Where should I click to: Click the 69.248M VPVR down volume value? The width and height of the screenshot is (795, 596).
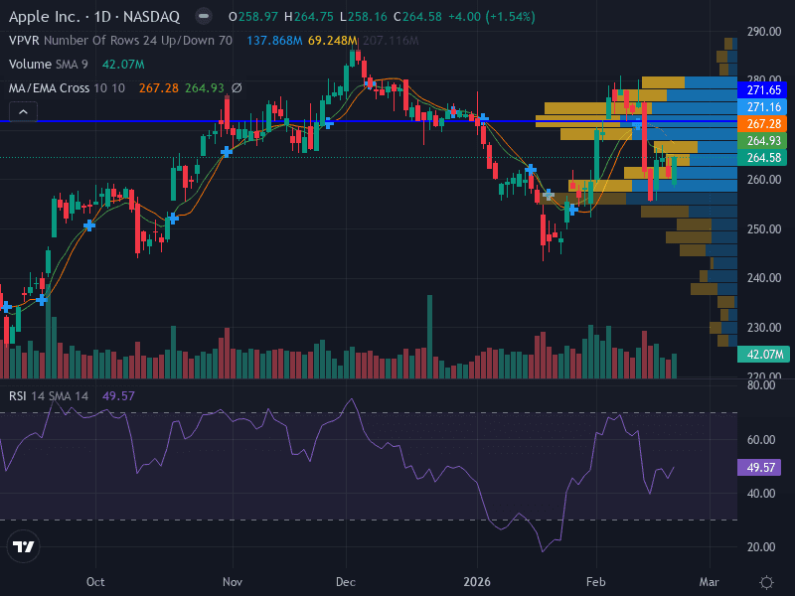coord(333,41)
